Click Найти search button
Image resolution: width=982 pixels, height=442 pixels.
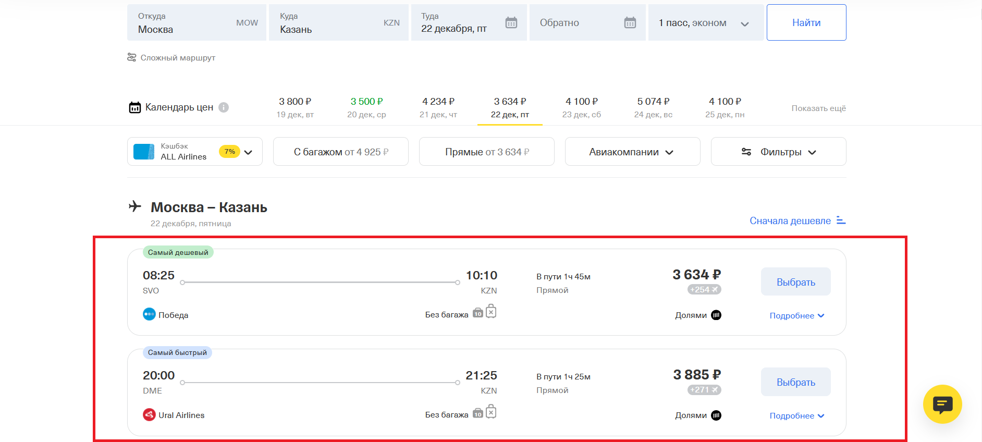pyautogui.click(x=806, y=22)
